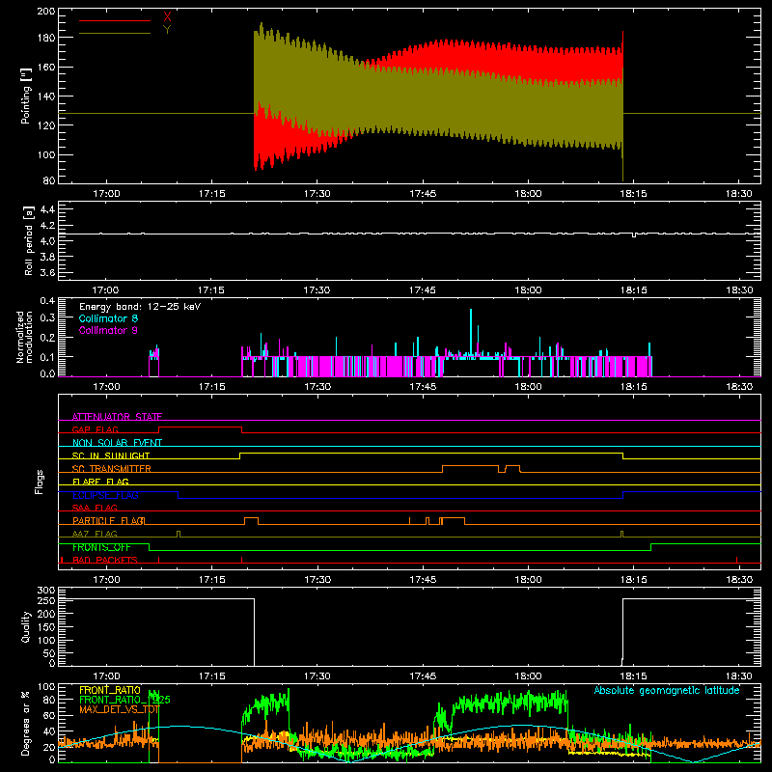772x772 pixels.
Task: Click 'Absolute geomagnetic latitude' label
Action: (x=667, y=690)
